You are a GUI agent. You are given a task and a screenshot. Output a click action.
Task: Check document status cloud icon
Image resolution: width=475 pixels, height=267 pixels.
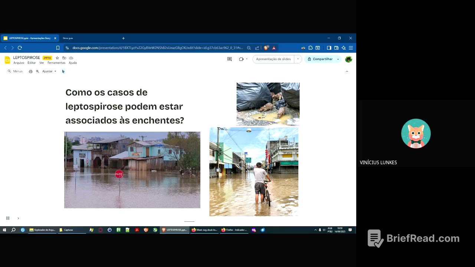[71, 58]
